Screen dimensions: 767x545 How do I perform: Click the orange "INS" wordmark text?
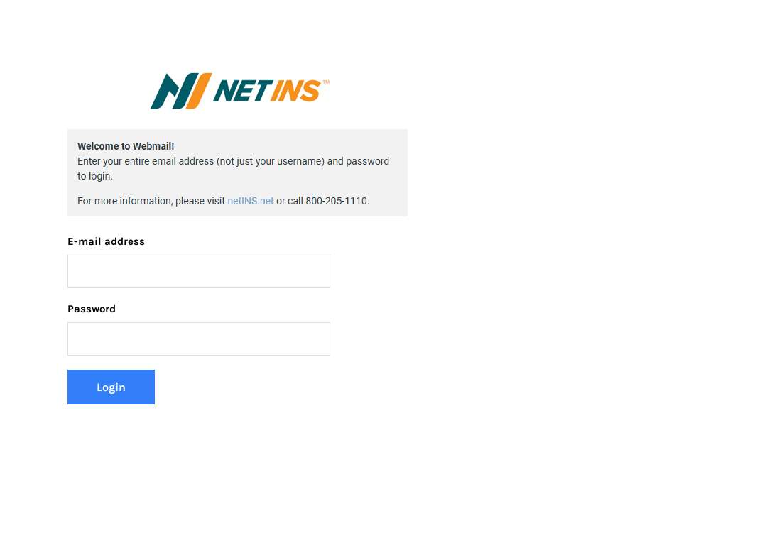[x=296, y=92]
